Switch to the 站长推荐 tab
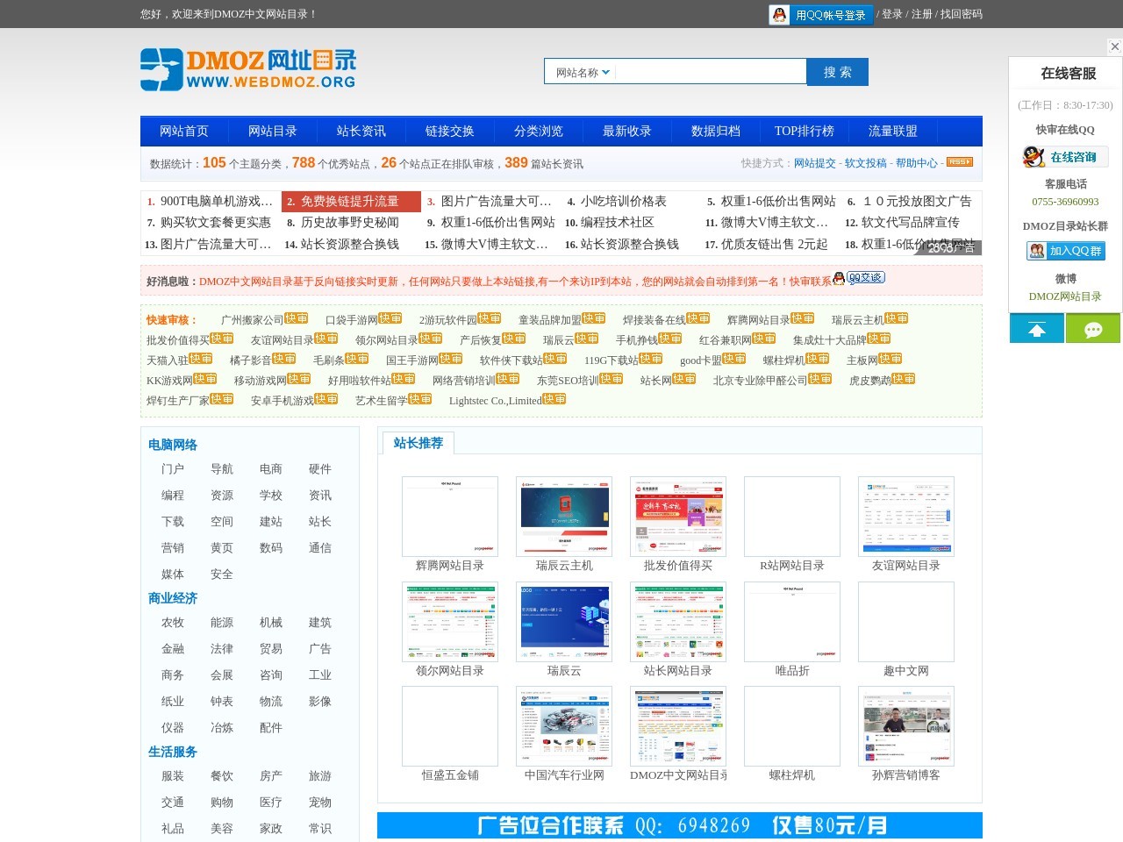 click(x=418, y=441)
